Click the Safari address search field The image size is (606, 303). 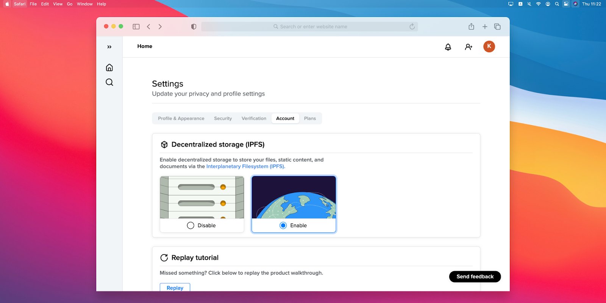click(x=309, y=27)
